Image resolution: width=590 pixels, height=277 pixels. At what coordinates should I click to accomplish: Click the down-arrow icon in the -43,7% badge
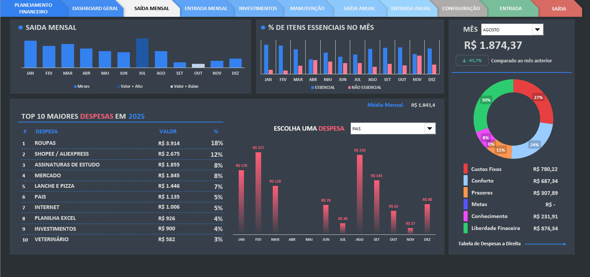[x=464, y=60]
